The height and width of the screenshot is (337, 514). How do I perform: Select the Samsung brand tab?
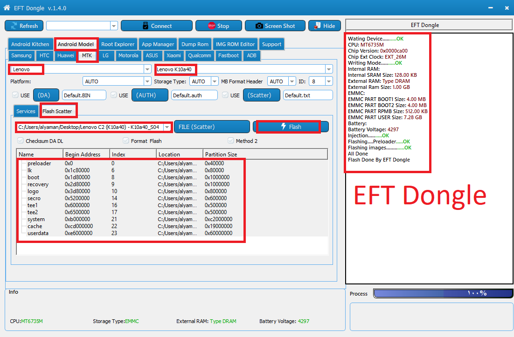click(x=21, y=55)
